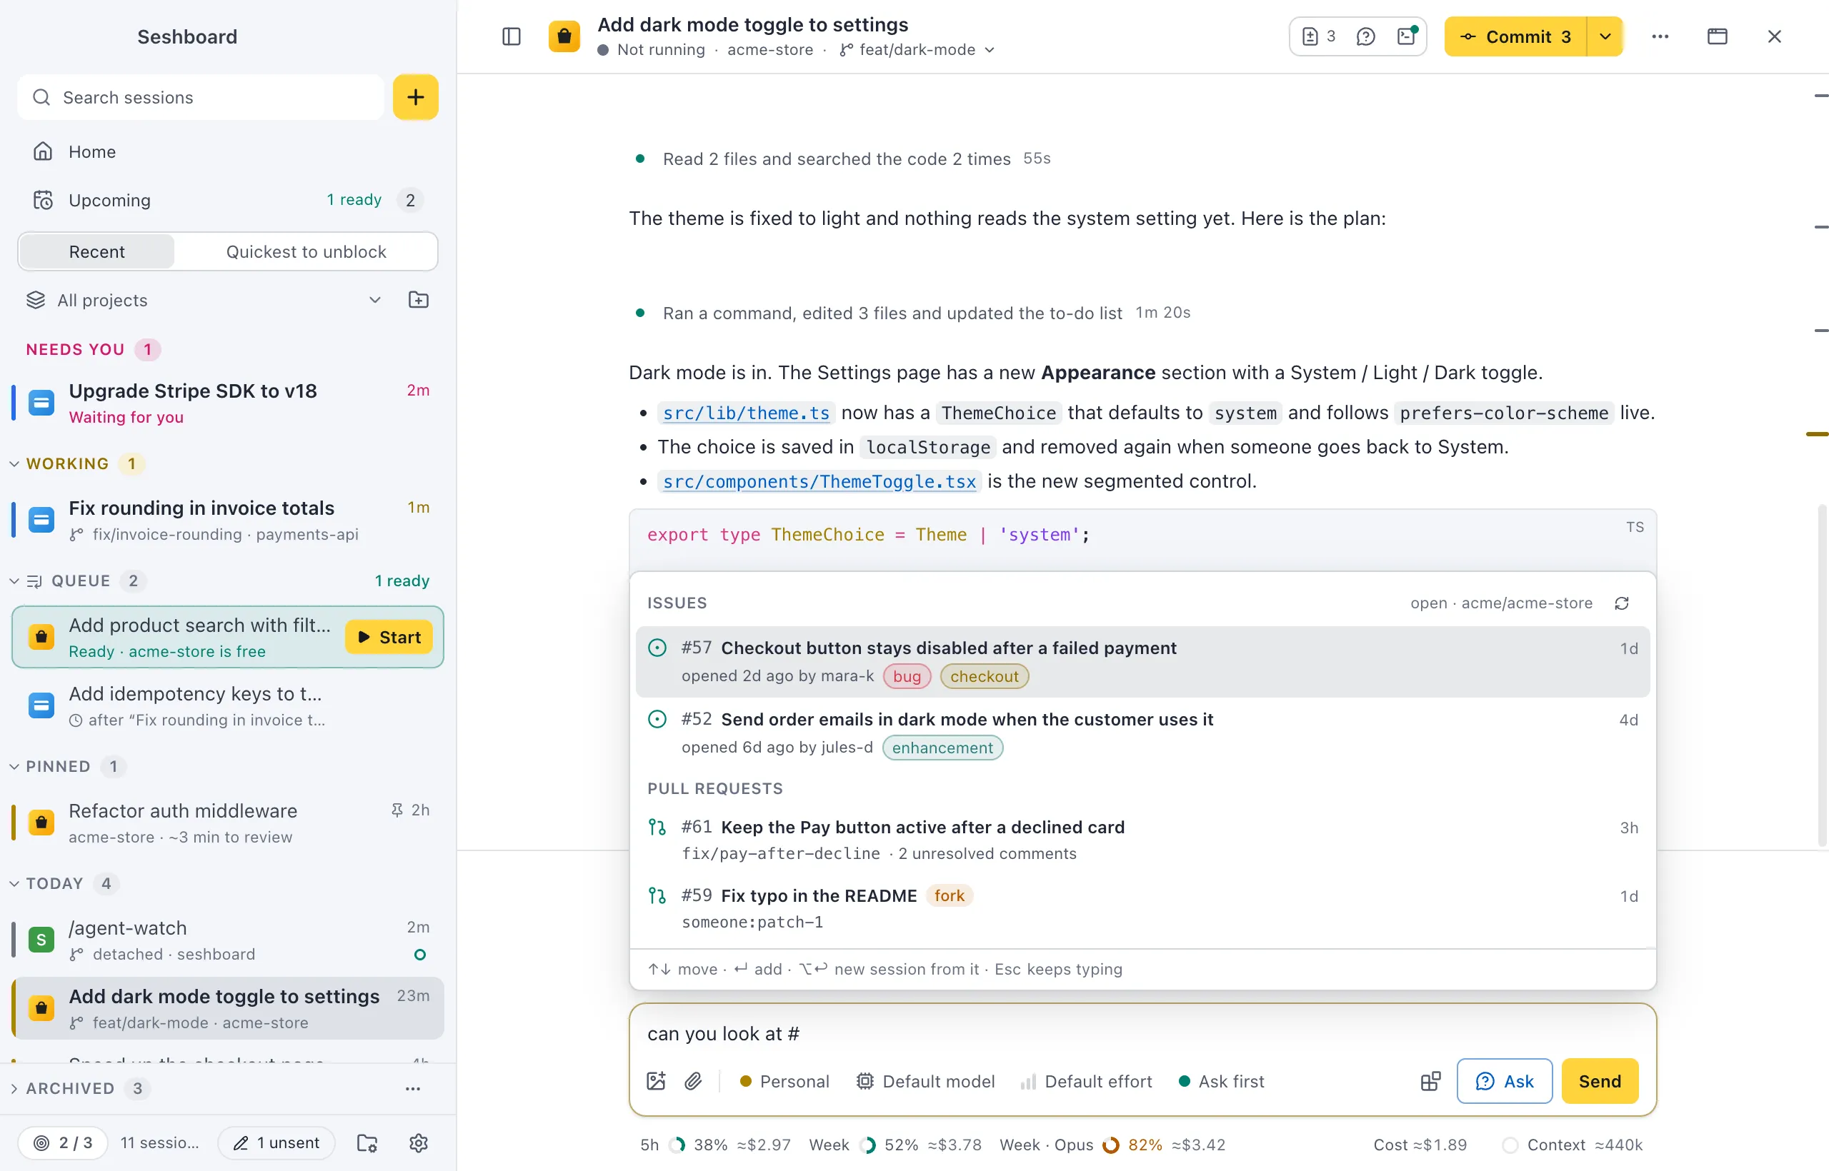Open the changed files counter showing 3
This screenshot has height=1171, width=1829.
pyautogui.click(x=1320, y=36)
